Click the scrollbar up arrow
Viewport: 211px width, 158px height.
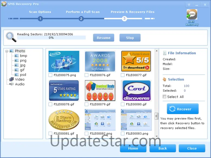pyautogui.click(x=157, y=51)
